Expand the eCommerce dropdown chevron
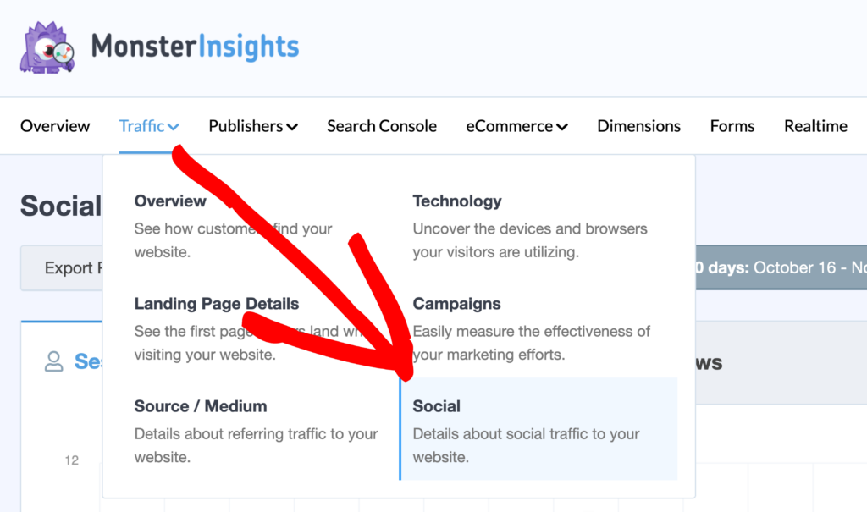The height and width of the screenshot is (512, 867). tap(562, 128)
